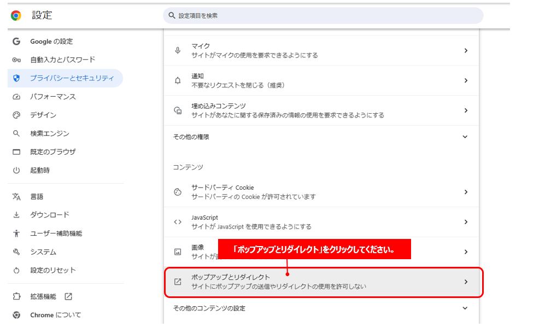This screenshot has height=333, width=551.
Task: Select パフォーマンス in the sidebar
Action: click(x=52, y=97)
